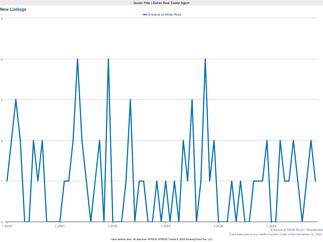Select the Dustin Pitts header bar text
This screenshot has height=242, width=323.
tap(161, 3)
